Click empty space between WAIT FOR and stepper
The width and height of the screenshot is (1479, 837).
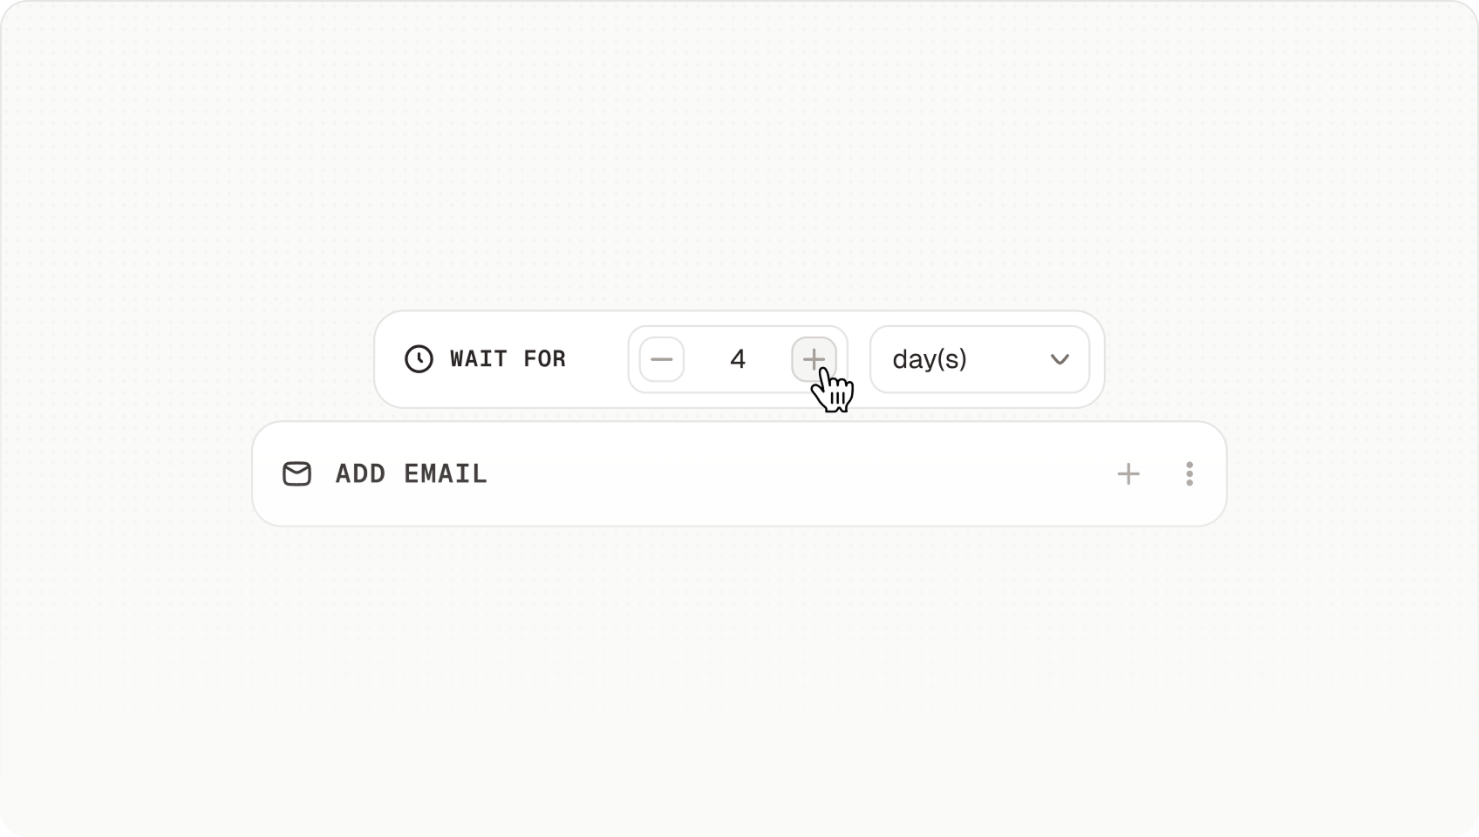click(x=597, y=359)
